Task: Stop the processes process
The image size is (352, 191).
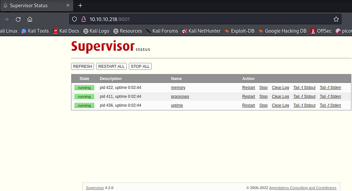Action: tap(263, 97)
